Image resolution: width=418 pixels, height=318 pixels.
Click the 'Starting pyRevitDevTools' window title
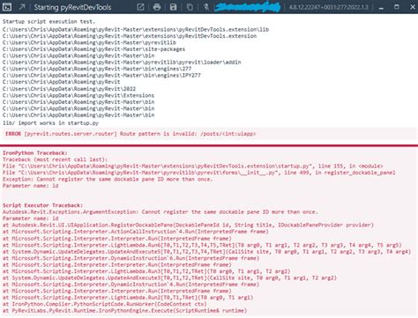tap(72, 7)
